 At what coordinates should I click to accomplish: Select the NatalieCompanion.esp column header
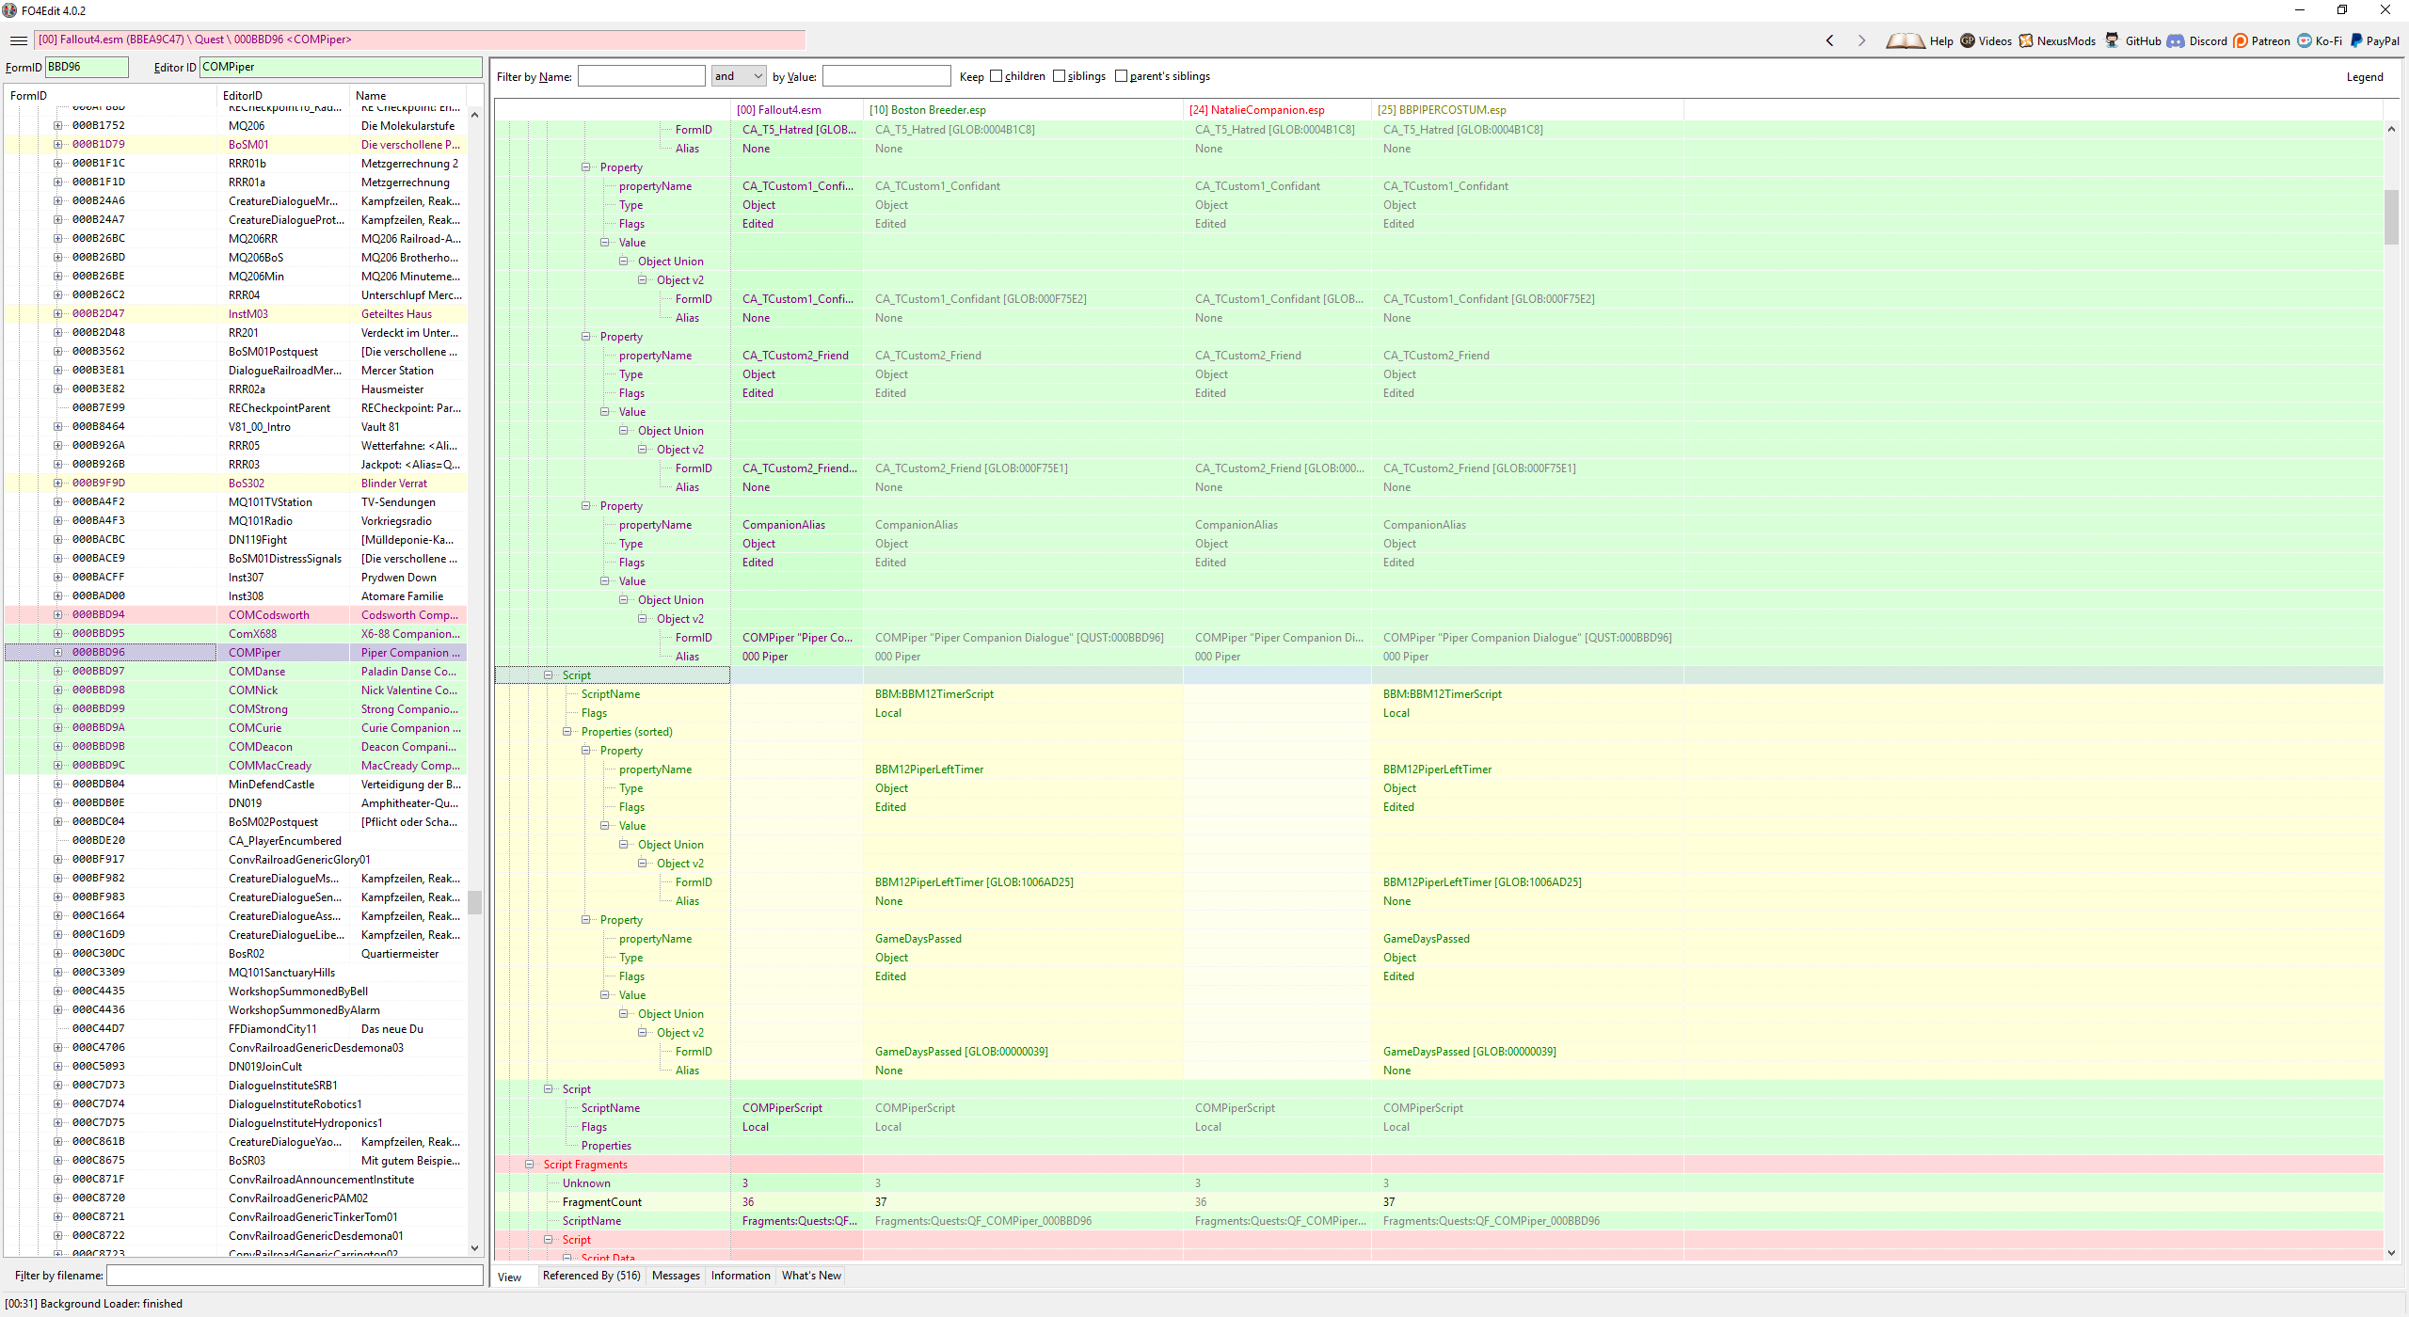(1277, 110)
